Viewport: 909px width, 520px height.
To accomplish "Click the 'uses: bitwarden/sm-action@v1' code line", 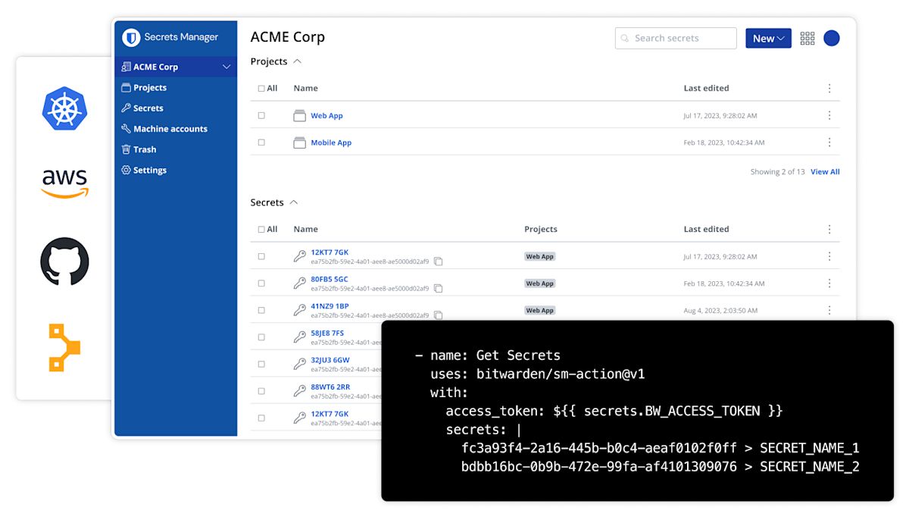I will 538,374.
